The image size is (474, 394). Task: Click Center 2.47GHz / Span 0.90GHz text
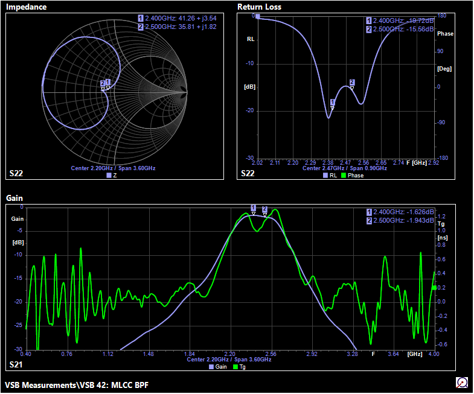coord(345,168)
